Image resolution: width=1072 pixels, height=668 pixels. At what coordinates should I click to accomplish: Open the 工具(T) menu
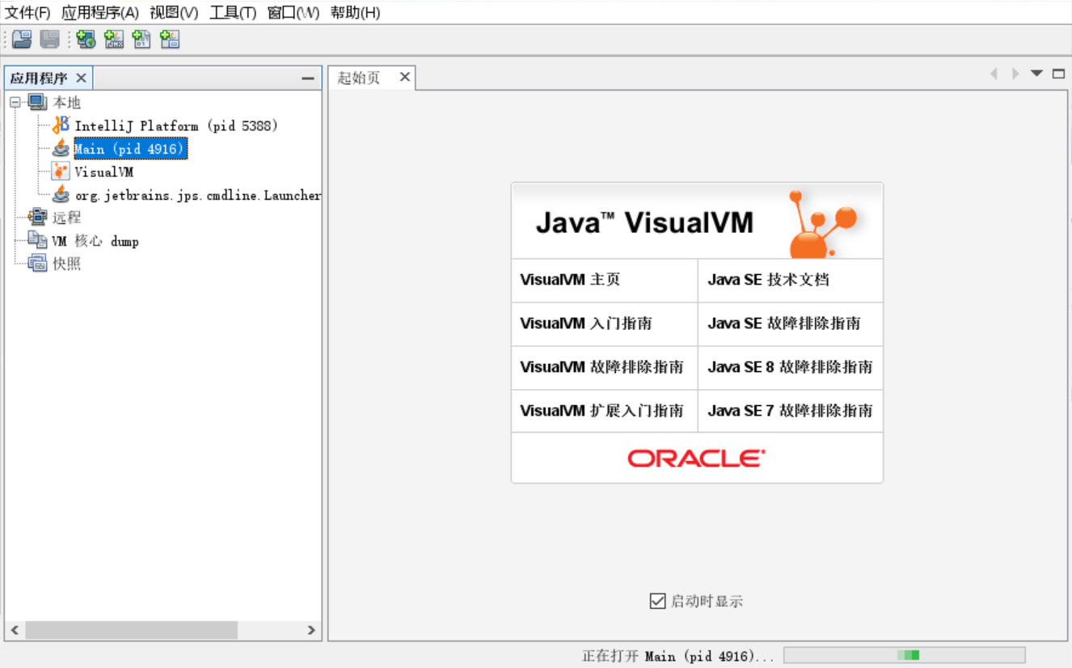[x=233, y=13]
